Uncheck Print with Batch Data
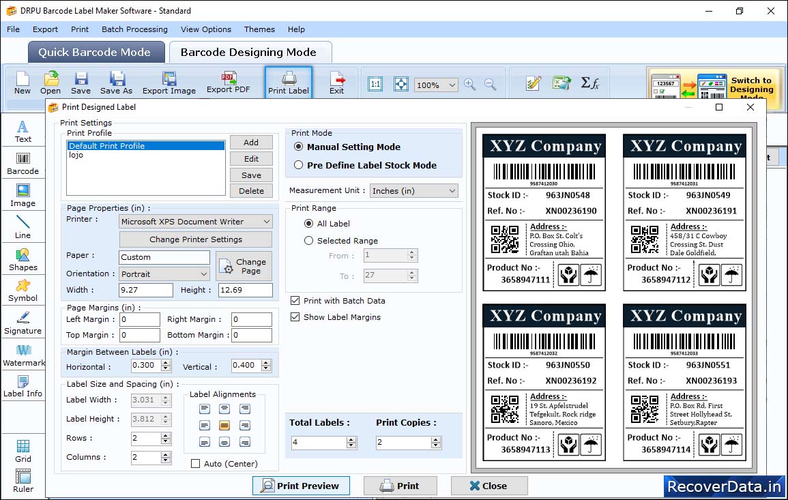 click(295, 301)
